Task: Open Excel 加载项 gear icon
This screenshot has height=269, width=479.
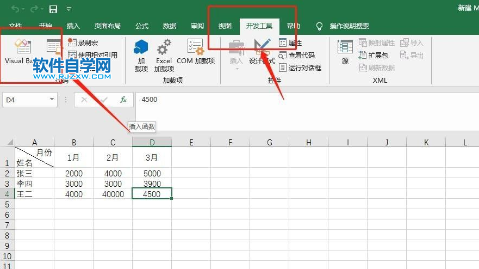Action: coord(164,55)
